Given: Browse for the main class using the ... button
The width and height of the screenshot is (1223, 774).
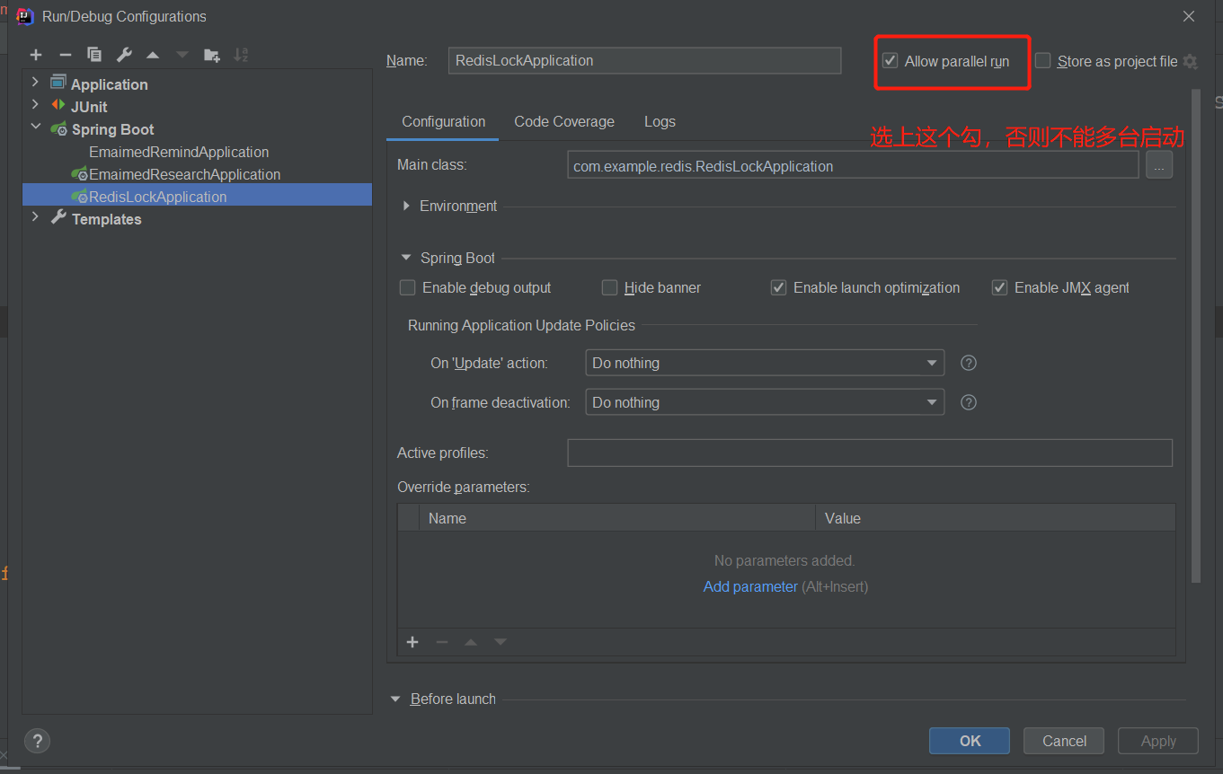Looking at the screenshot, I should (1159, 165).
